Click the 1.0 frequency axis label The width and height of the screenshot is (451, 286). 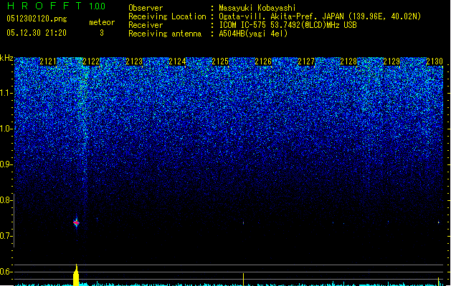[6, 129]
